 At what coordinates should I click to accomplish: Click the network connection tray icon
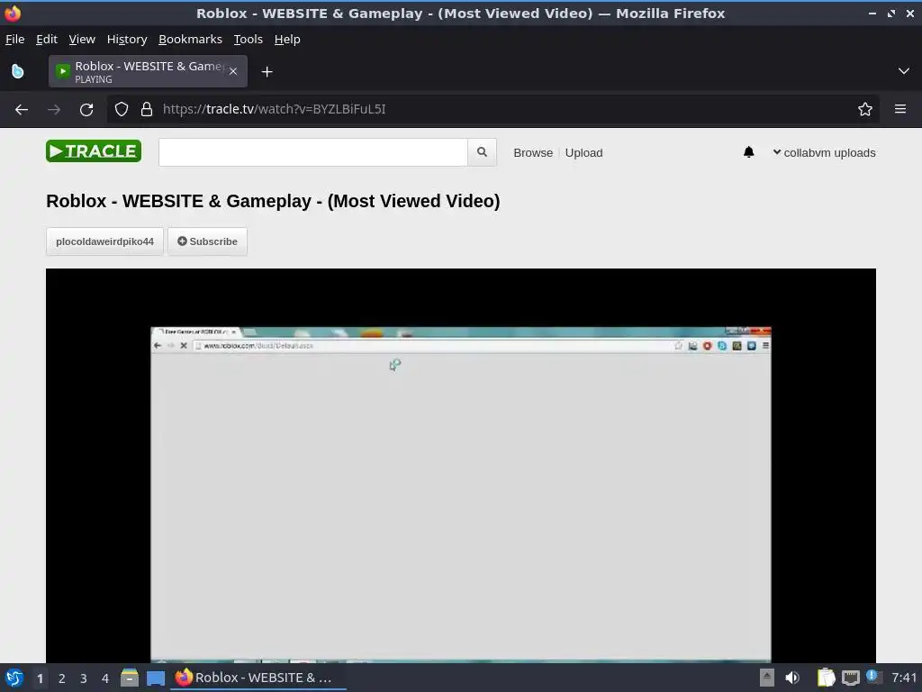pyautogui.click(x=850, y=678)
